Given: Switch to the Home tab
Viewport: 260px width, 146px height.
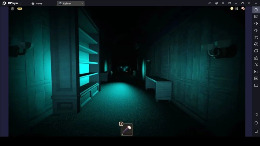Looking at the screenshot, I should 37,4.
